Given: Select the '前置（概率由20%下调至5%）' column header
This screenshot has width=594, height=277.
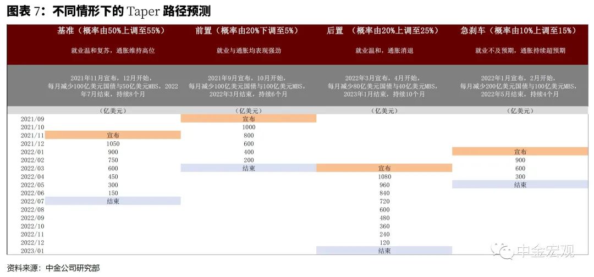Looking at the screenshot, I should (x=249, y=31).
